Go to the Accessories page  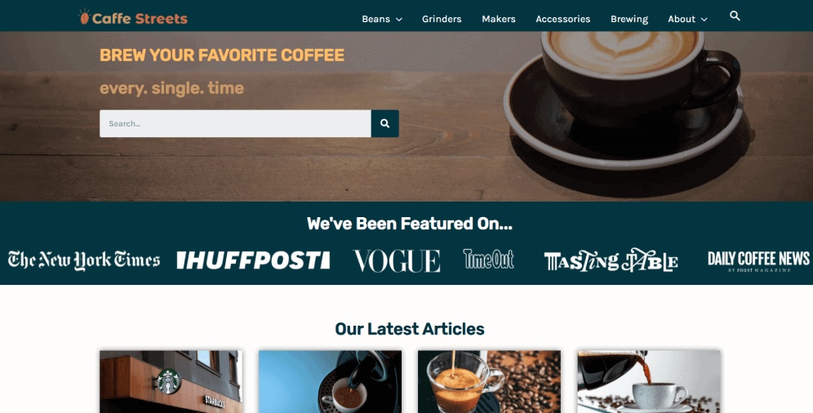tap(563, 19)
